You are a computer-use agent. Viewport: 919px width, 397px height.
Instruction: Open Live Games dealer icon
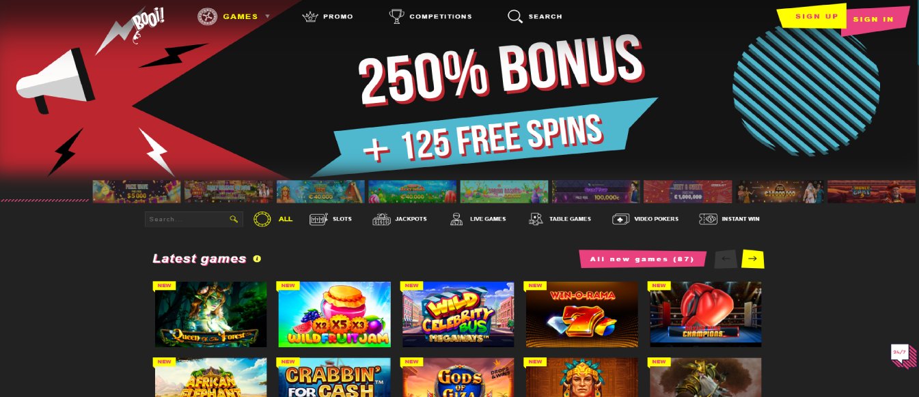tap(456, 220)
